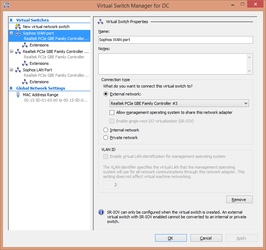Remove the selected virtual switch
Image resolution: width=266 pixels, height=250 pixels.
tap(239, 200)
